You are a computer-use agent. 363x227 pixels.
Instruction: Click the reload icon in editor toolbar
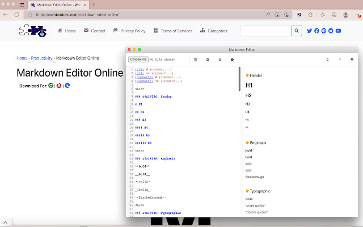[327, 60]
